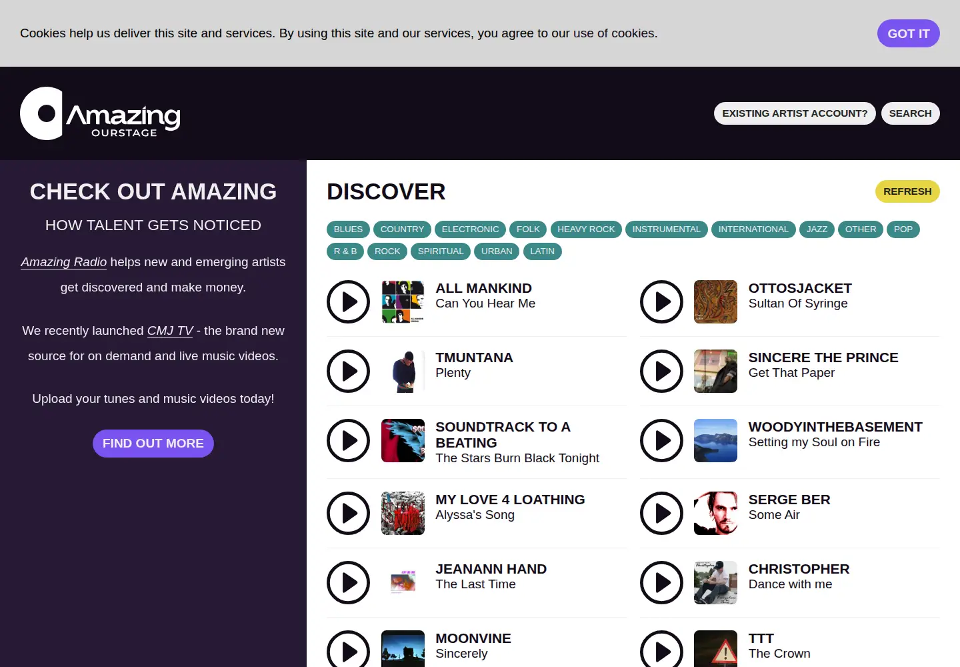
Task: Click Find Out More button
Action: [153, 444]
